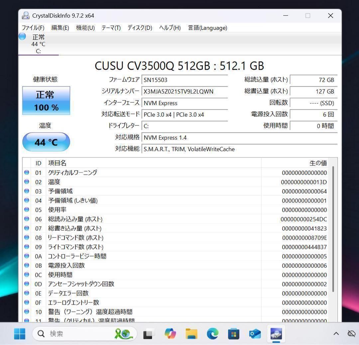Open the テーマ(T) menu
The image size is (359, 345).
pos(111,28)
